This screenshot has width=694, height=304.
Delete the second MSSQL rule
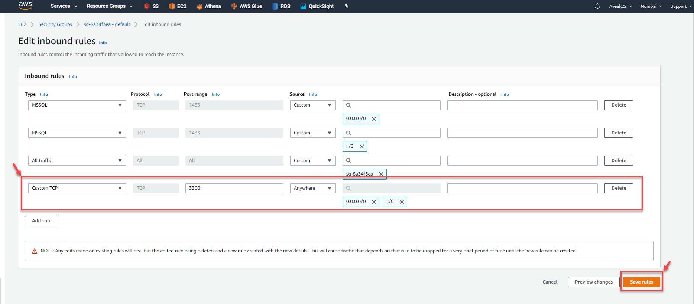619,133
